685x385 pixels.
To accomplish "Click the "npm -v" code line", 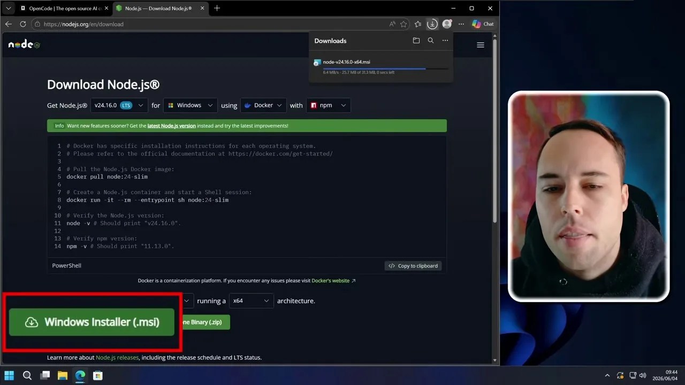I will pyautogui.click(x=120, y=246).
